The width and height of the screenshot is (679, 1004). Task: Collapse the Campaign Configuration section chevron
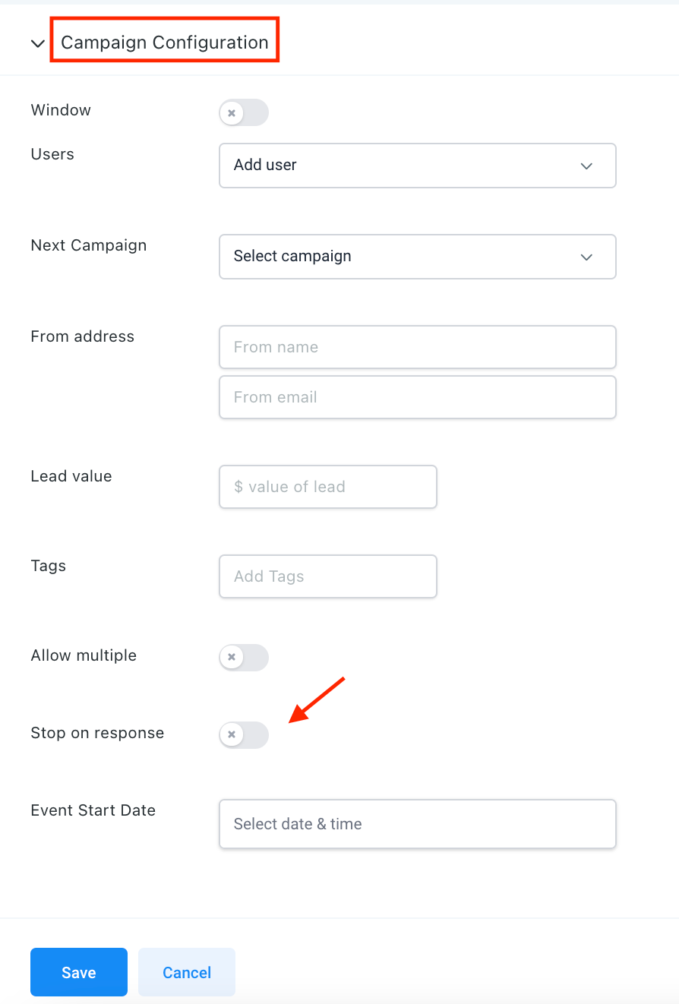click(37, 43)
